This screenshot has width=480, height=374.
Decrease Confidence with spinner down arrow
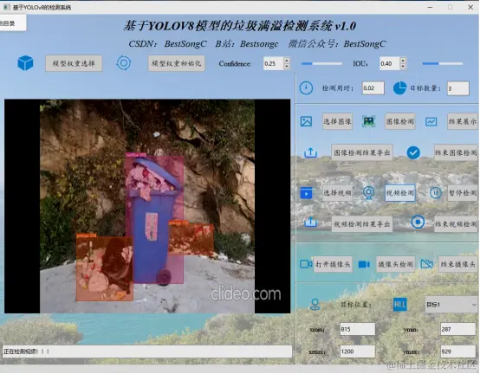click(287, 67)
